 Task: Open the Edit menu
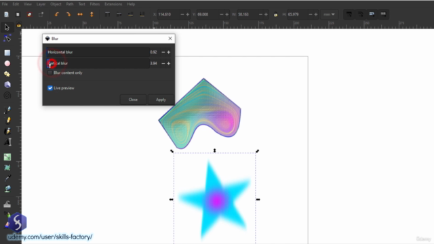[16, 4]
